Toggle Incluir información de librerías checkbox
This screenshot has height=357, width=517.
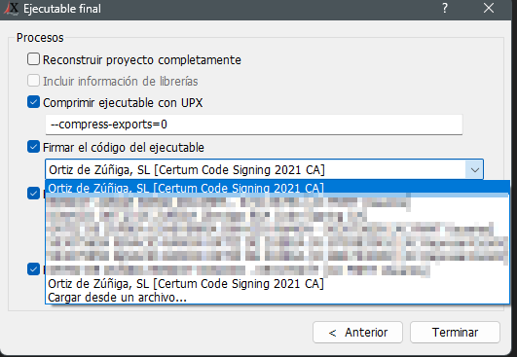(x=33, y=81)
